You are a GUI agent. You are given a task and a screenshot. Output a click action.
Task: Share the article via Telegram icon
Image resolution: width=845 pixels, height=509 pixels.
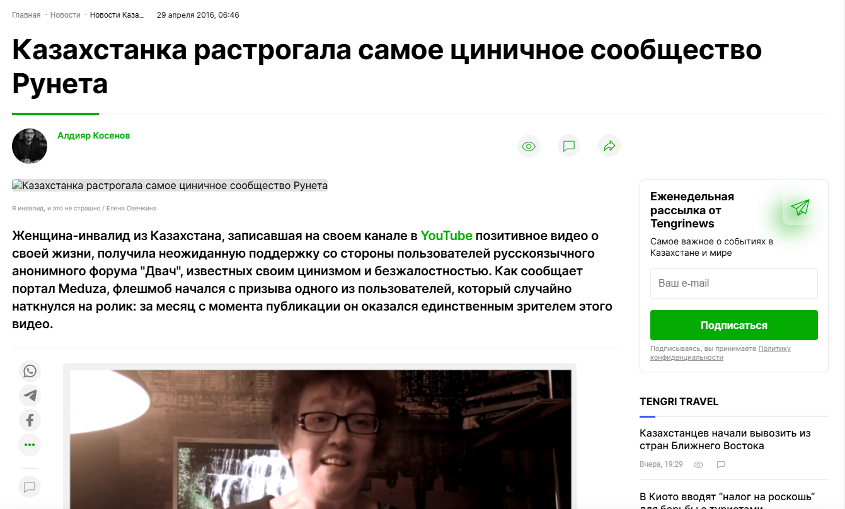[30, 396]
